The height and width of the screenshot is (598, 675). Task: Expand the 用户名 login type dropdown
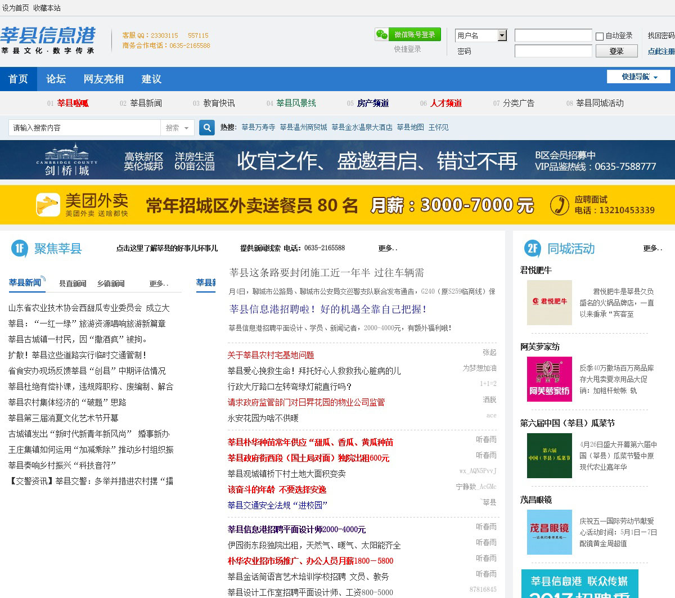(502, 35)
